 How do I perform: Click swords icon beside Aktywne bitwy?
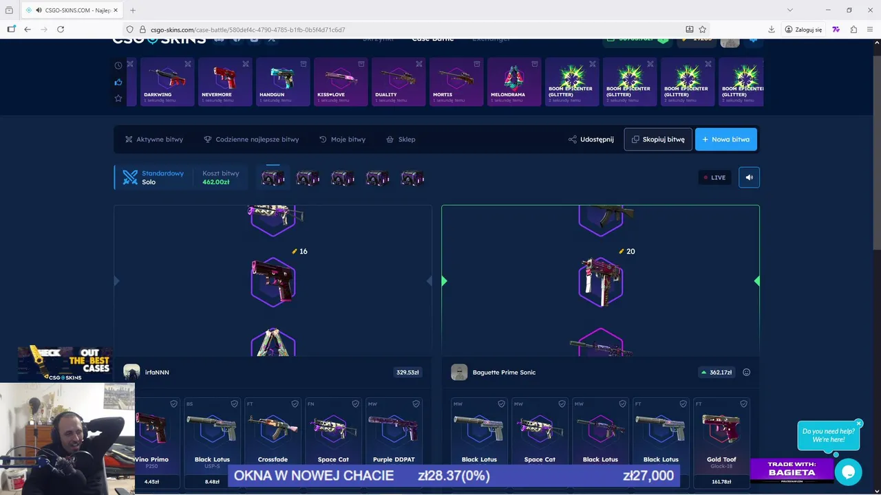(129, 139)
